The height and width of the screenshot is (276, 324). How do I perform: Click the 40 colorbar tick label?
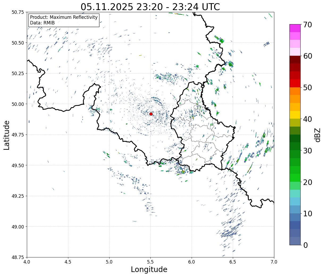tap(307, 119)
